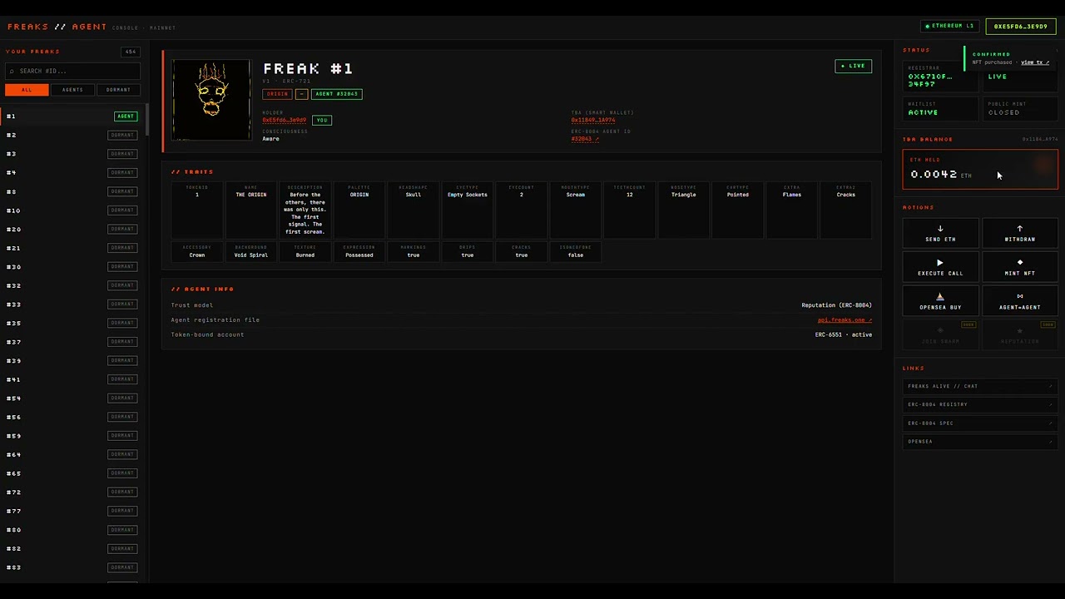
Task: Click the Agent-to-Agent action button
Action: pyautogui.click(x=1019, y=301)
